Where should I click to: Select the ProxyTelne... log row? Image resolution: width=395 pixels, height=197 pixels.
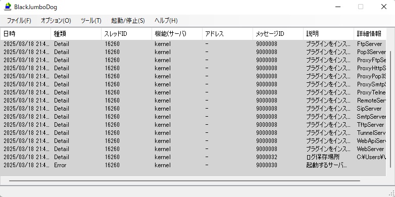pyautogui.click(x=193, y=92)
